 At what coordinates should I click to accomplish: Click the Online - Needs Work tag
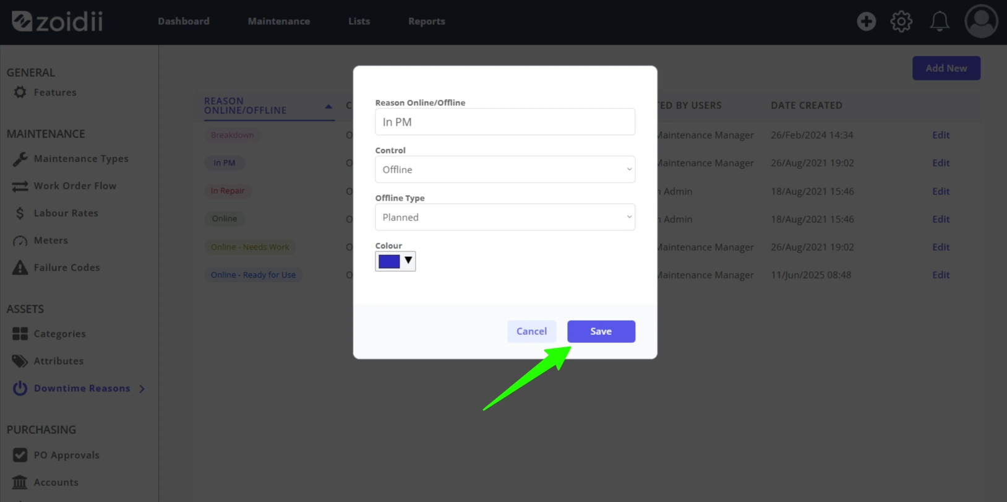coord(250,247)
